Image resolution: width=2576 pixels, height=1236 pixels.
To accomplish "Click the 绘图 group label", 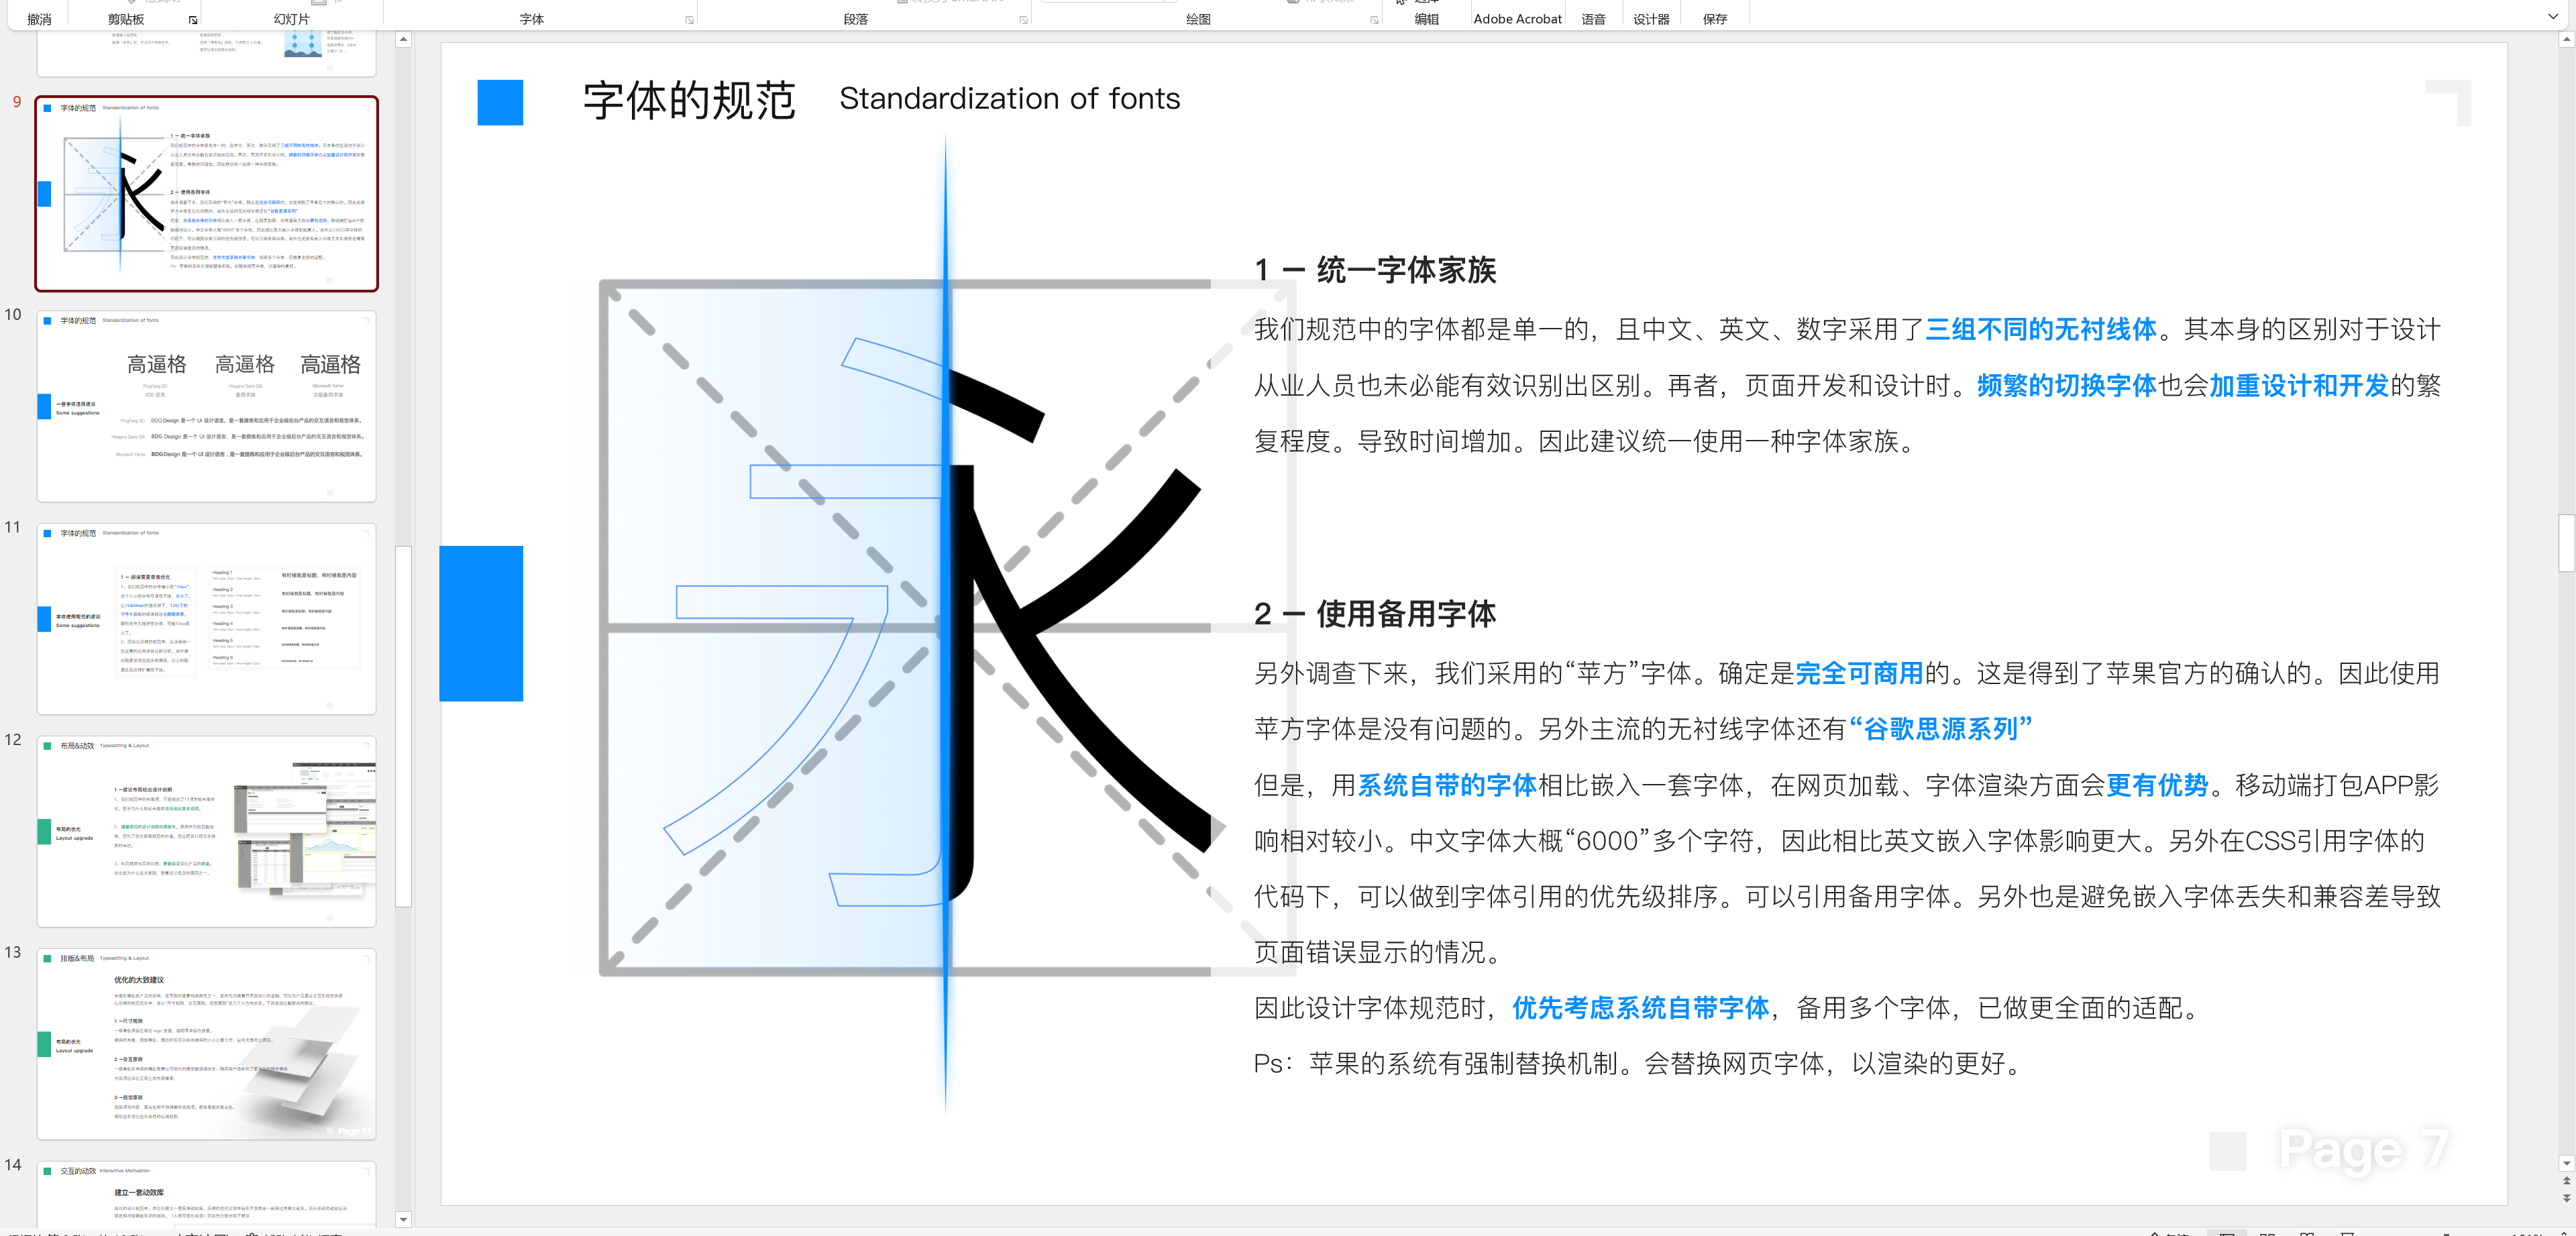I will [x=1198, y=19].
